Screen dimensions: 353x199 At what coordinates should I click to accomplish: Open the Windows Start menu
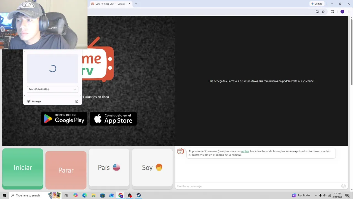(x=4, y=195)
